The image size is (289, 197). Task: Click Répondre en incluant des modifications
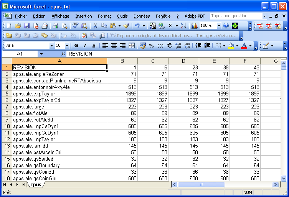[152, 36]
